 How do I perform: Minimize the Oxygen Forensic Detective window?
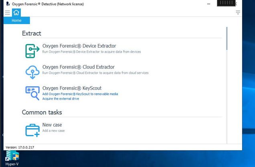(x=208, y=4)
